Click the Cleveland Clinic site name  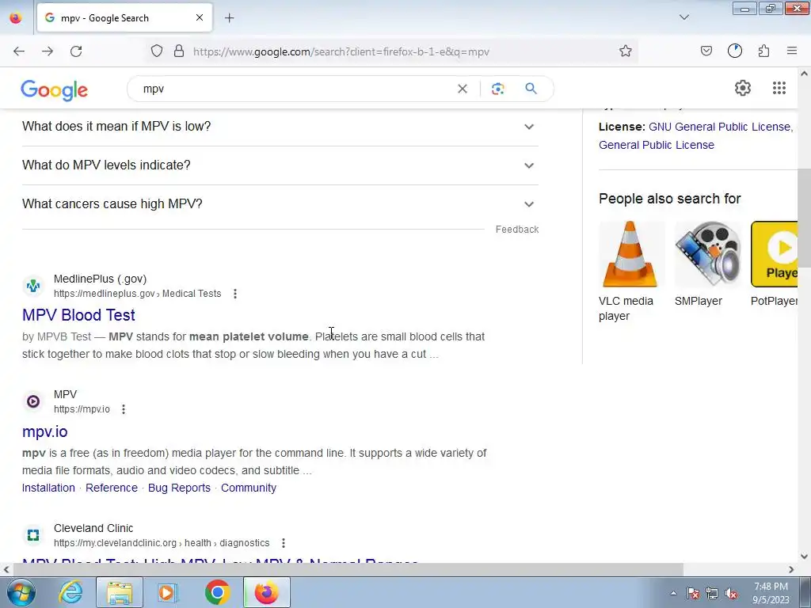93,528
